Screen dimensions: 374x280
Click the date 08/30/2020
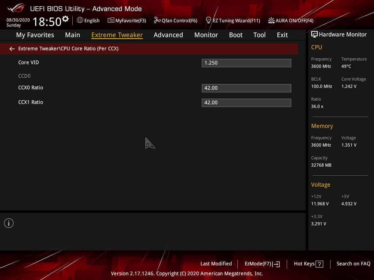18,20
